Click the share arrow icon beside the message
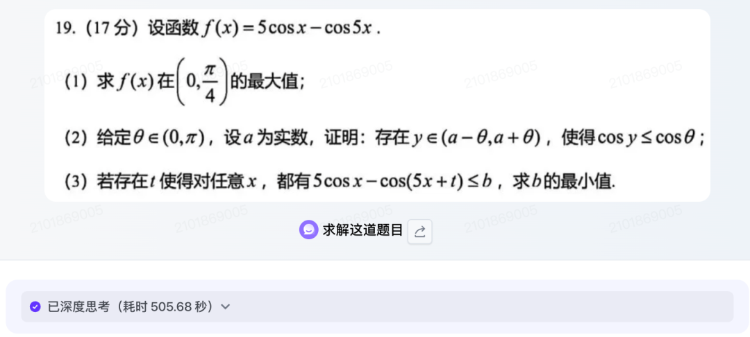Image resolution: width=750 pixels, height=337 pixels. pyautogui.click(x=420, y=232)
